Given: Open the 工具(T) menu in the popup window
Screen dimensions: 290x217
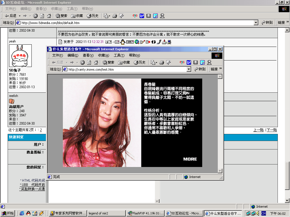Looking at the screenshot, I should click(x=119, y=55).
